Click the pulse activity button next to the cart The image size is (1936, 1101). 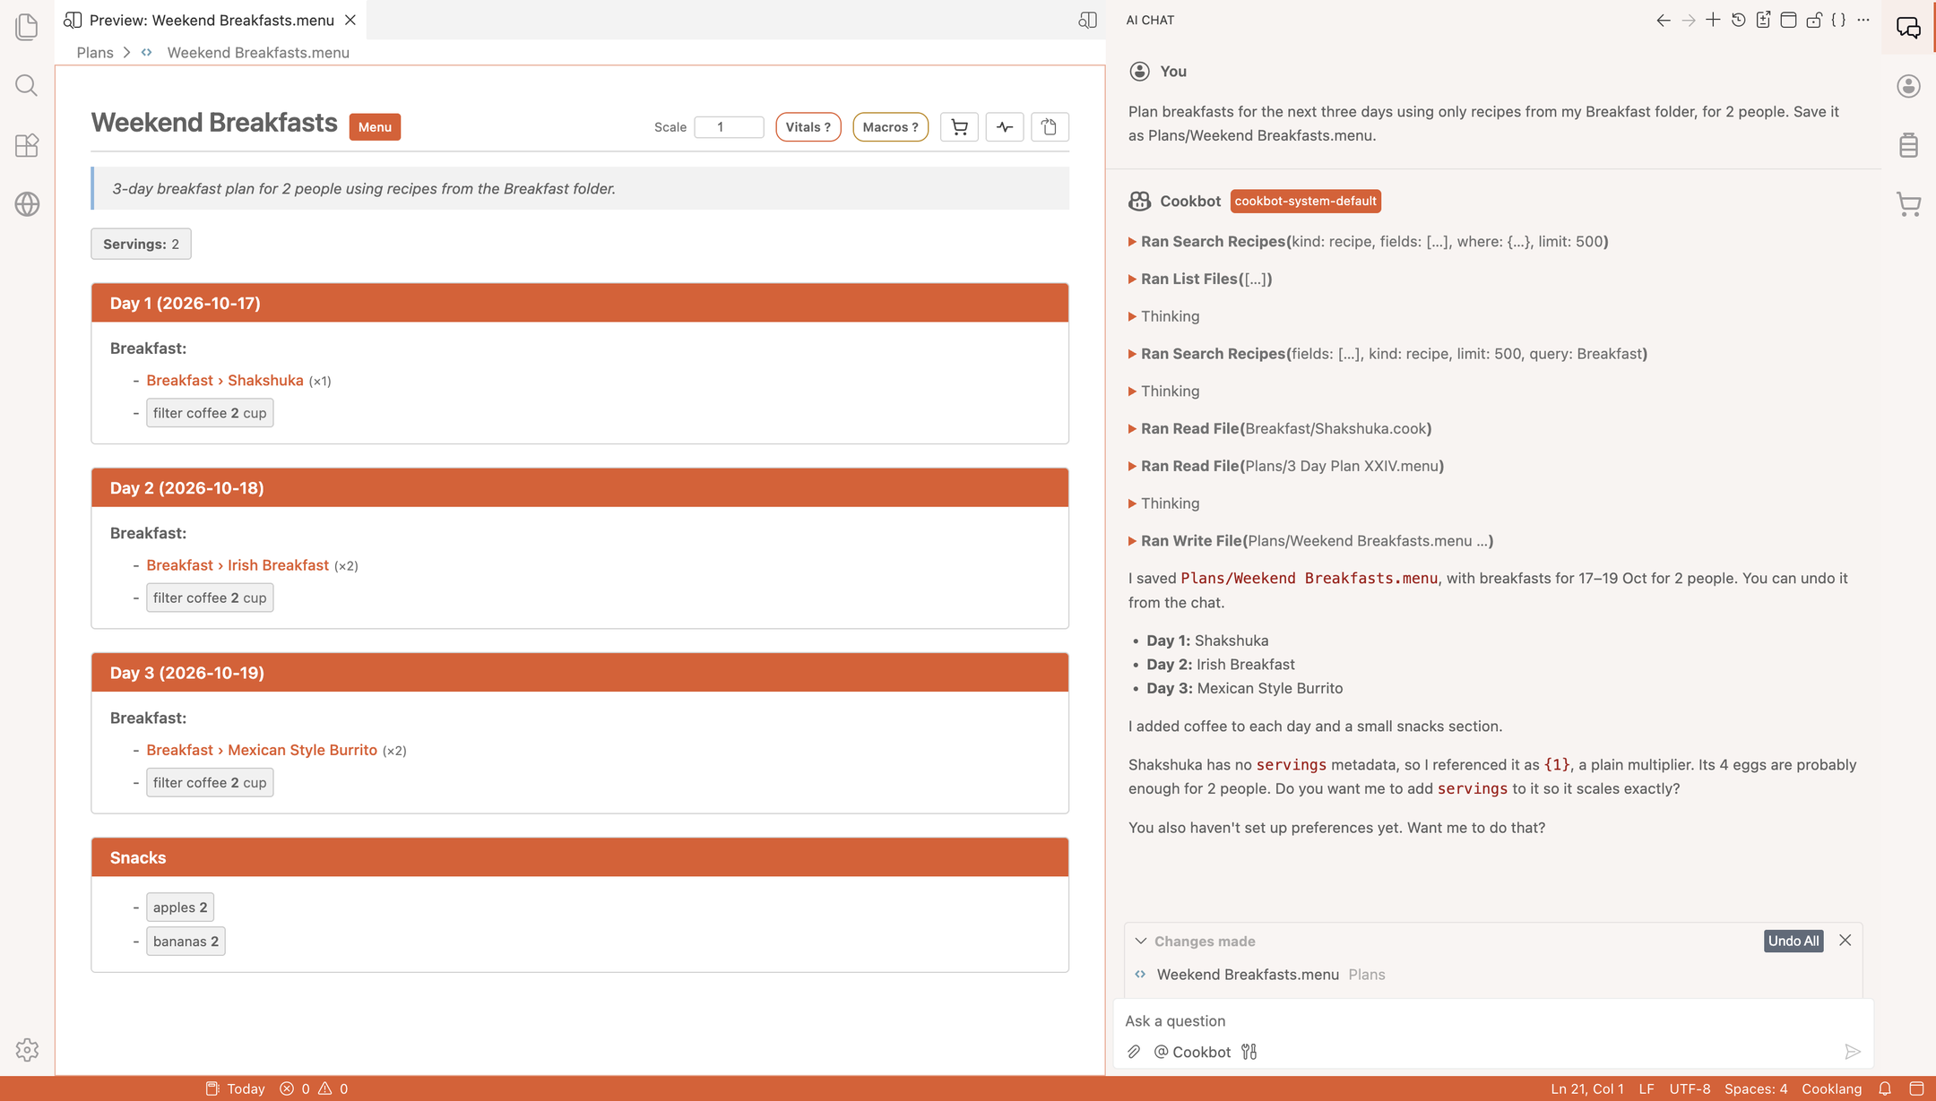coord(1004,127)
